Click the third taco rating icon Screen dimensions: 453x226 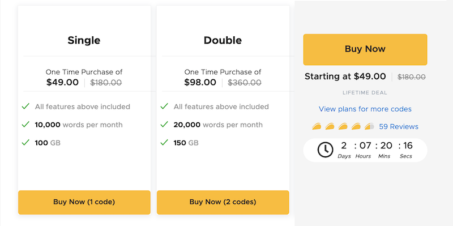point(343,126)
